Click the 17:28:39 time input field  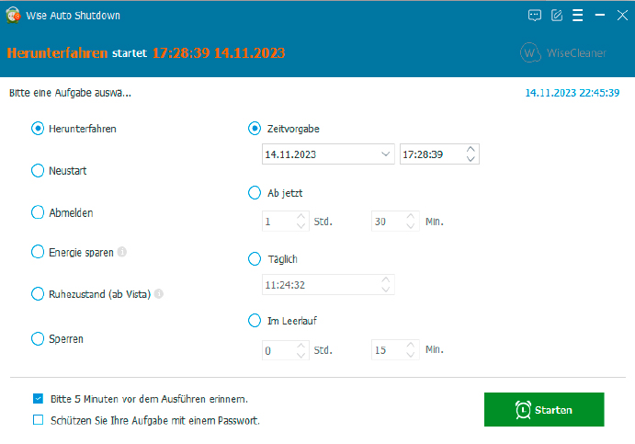(x=430, y=154)
